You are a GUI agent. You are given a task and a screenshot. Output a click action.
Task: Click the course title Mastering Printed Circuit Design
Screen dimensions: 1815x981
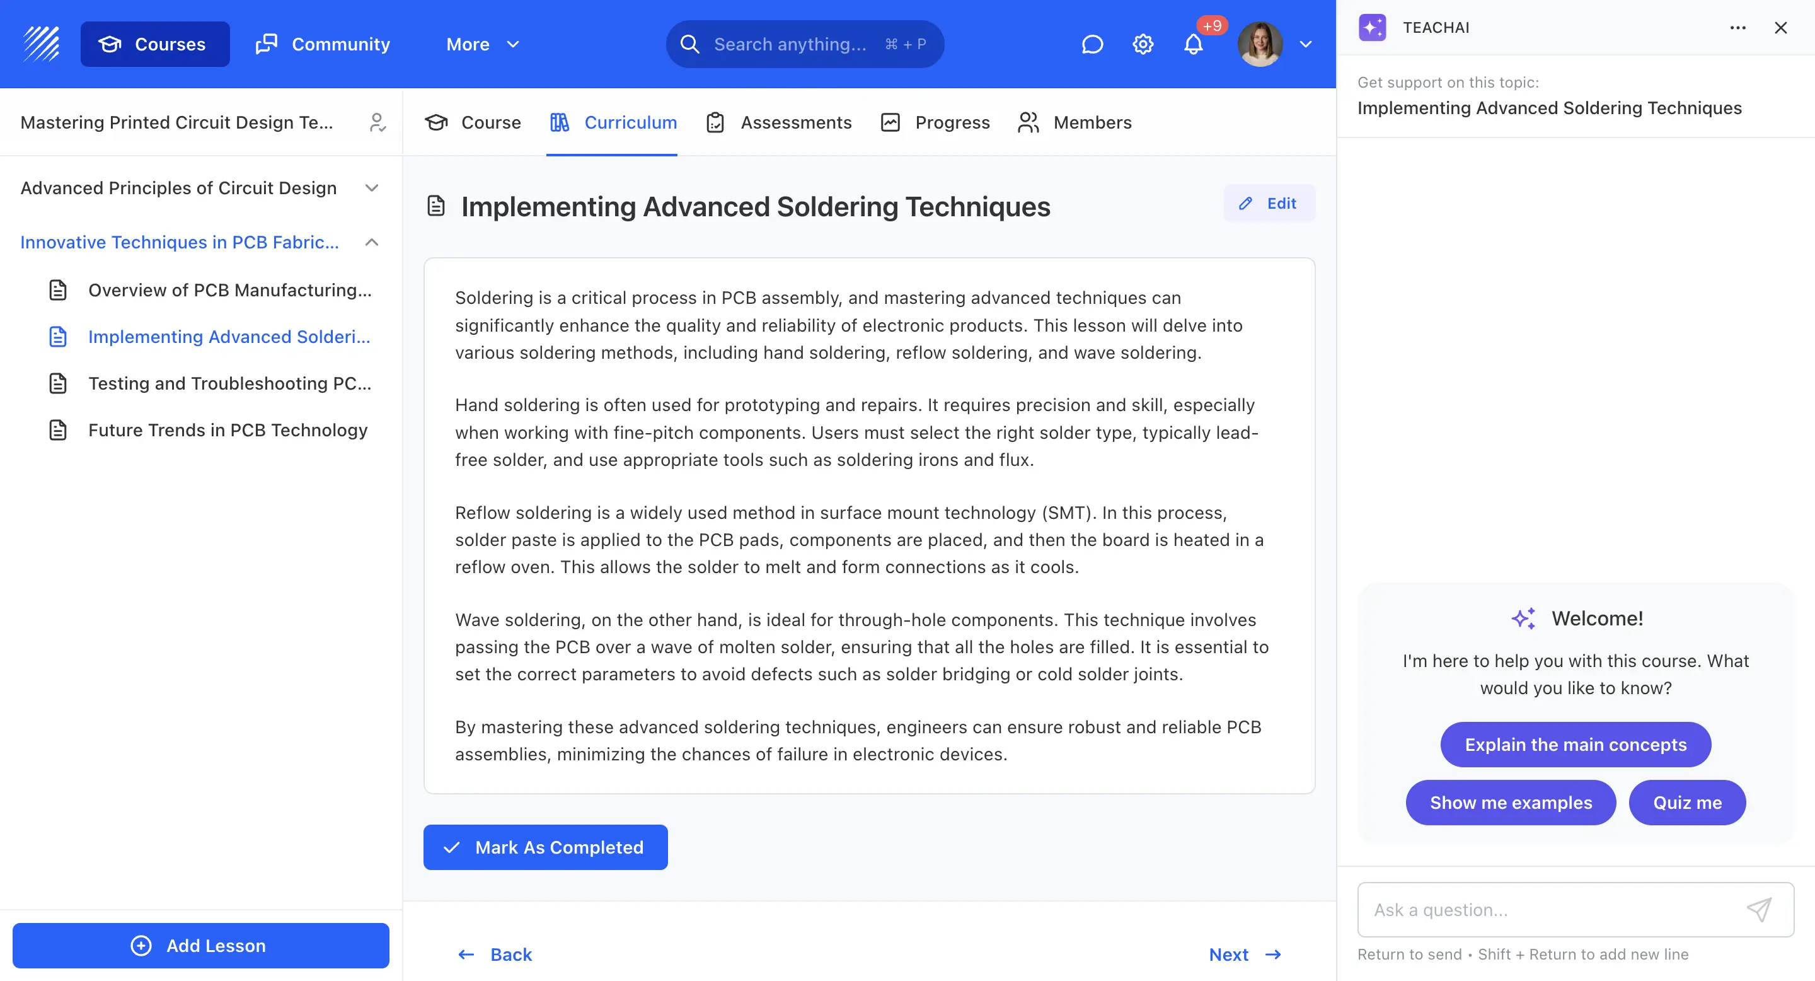coord(177,122)
